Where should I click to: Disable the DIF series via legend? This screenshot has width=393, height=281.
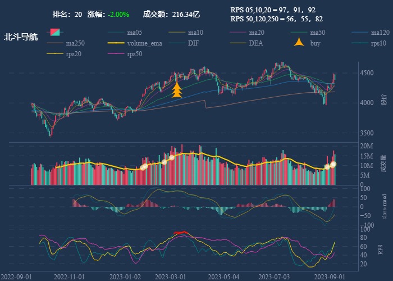193,43
